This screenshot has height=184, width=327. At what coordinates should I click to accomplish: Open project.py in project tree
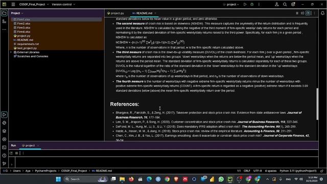pos(24,36)
